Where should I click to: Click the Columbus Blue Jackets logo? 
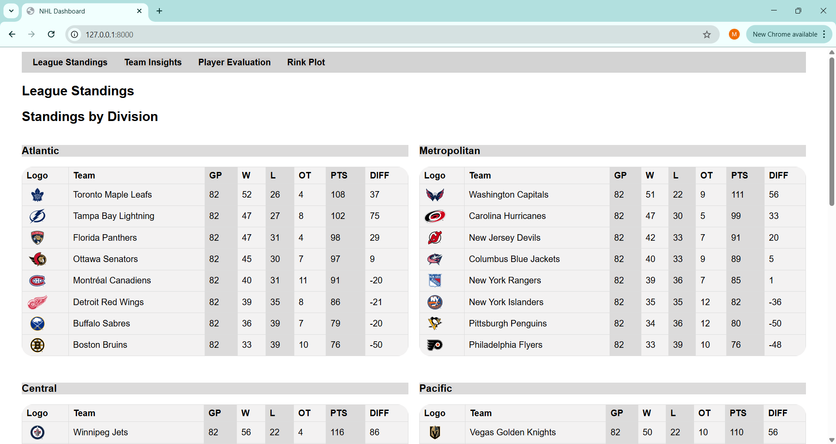(x=435, y=259)
